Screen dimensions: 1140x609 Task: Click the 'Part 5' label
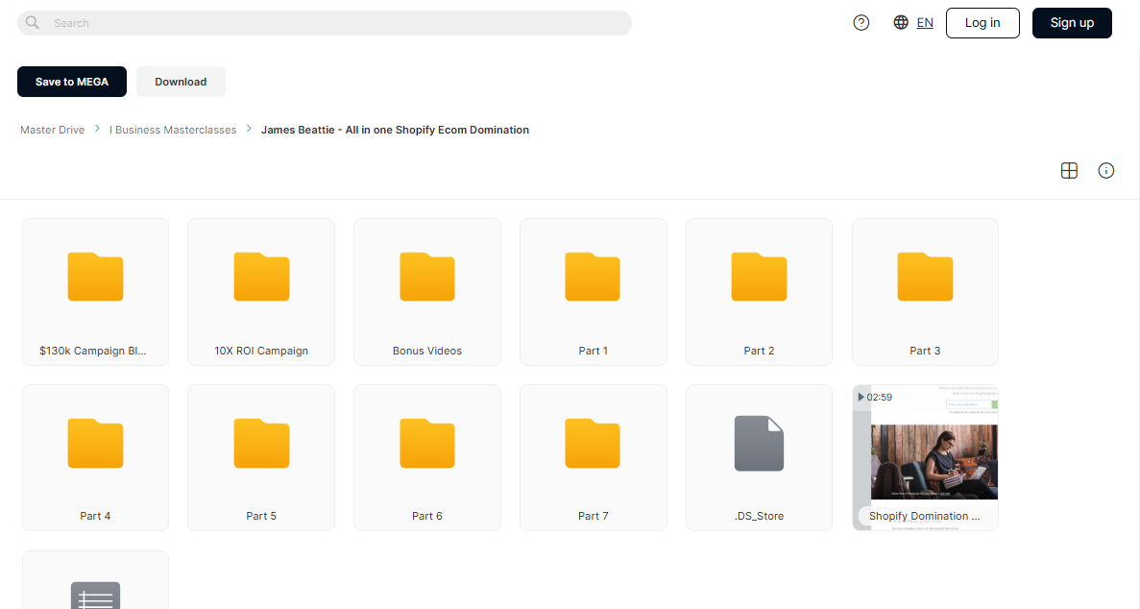261,516
